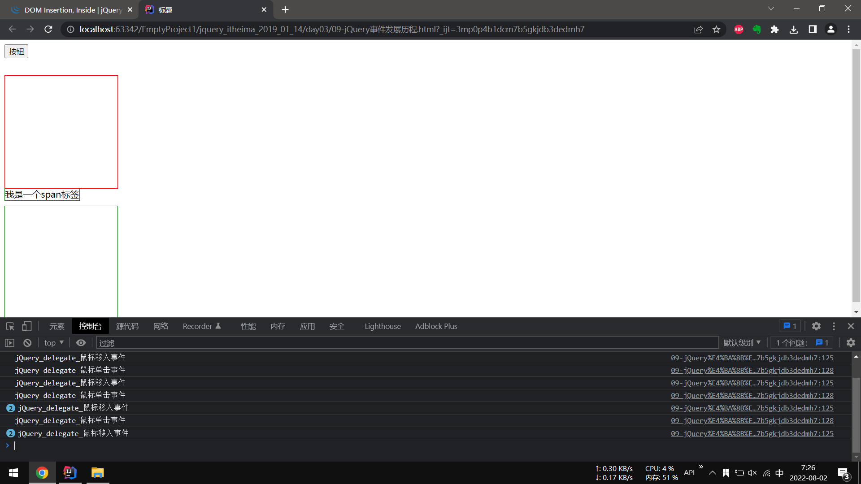
Task: Toggle the eye visibility icon in console
Action: pyautogui.click(x=80, y=343)
